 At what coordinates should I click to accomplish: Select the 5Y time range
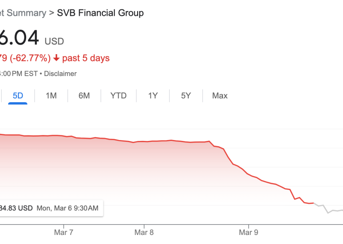[x=186, y=96]
